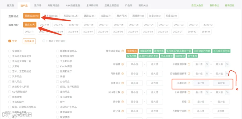Viewport: 242px width, 119px height.
Task: Click the 小类BSR question mark icon
Action: pos(189,83)
